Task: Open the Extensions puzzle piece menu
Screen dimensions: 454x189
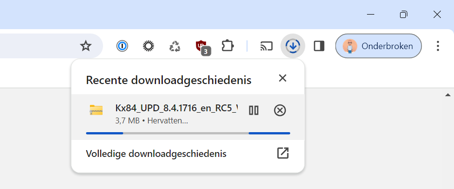Action: click(227, 46)
